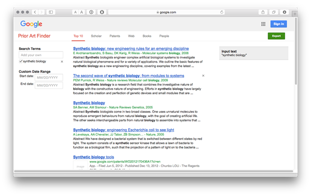Image resolution: width=311 pixels, height=196 pixels.
Task: Open the Google apps grid icon
Action: click(x=263, y=24)
